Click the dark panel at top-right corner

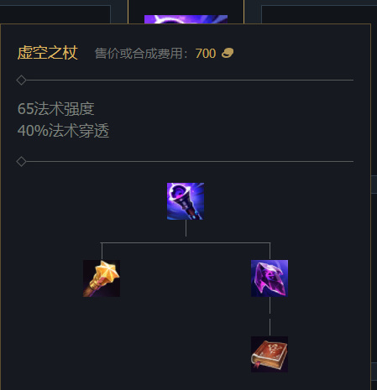tap(319, 14)
